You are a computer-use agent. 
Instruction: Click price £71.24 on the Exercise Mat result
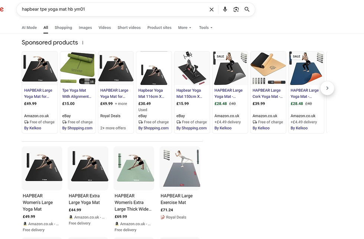pyautogui.click(x=167, y=210)
